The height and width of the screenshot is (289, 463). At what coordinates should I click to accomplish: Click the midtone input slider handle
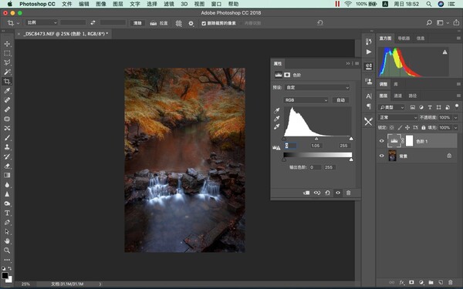316,139
